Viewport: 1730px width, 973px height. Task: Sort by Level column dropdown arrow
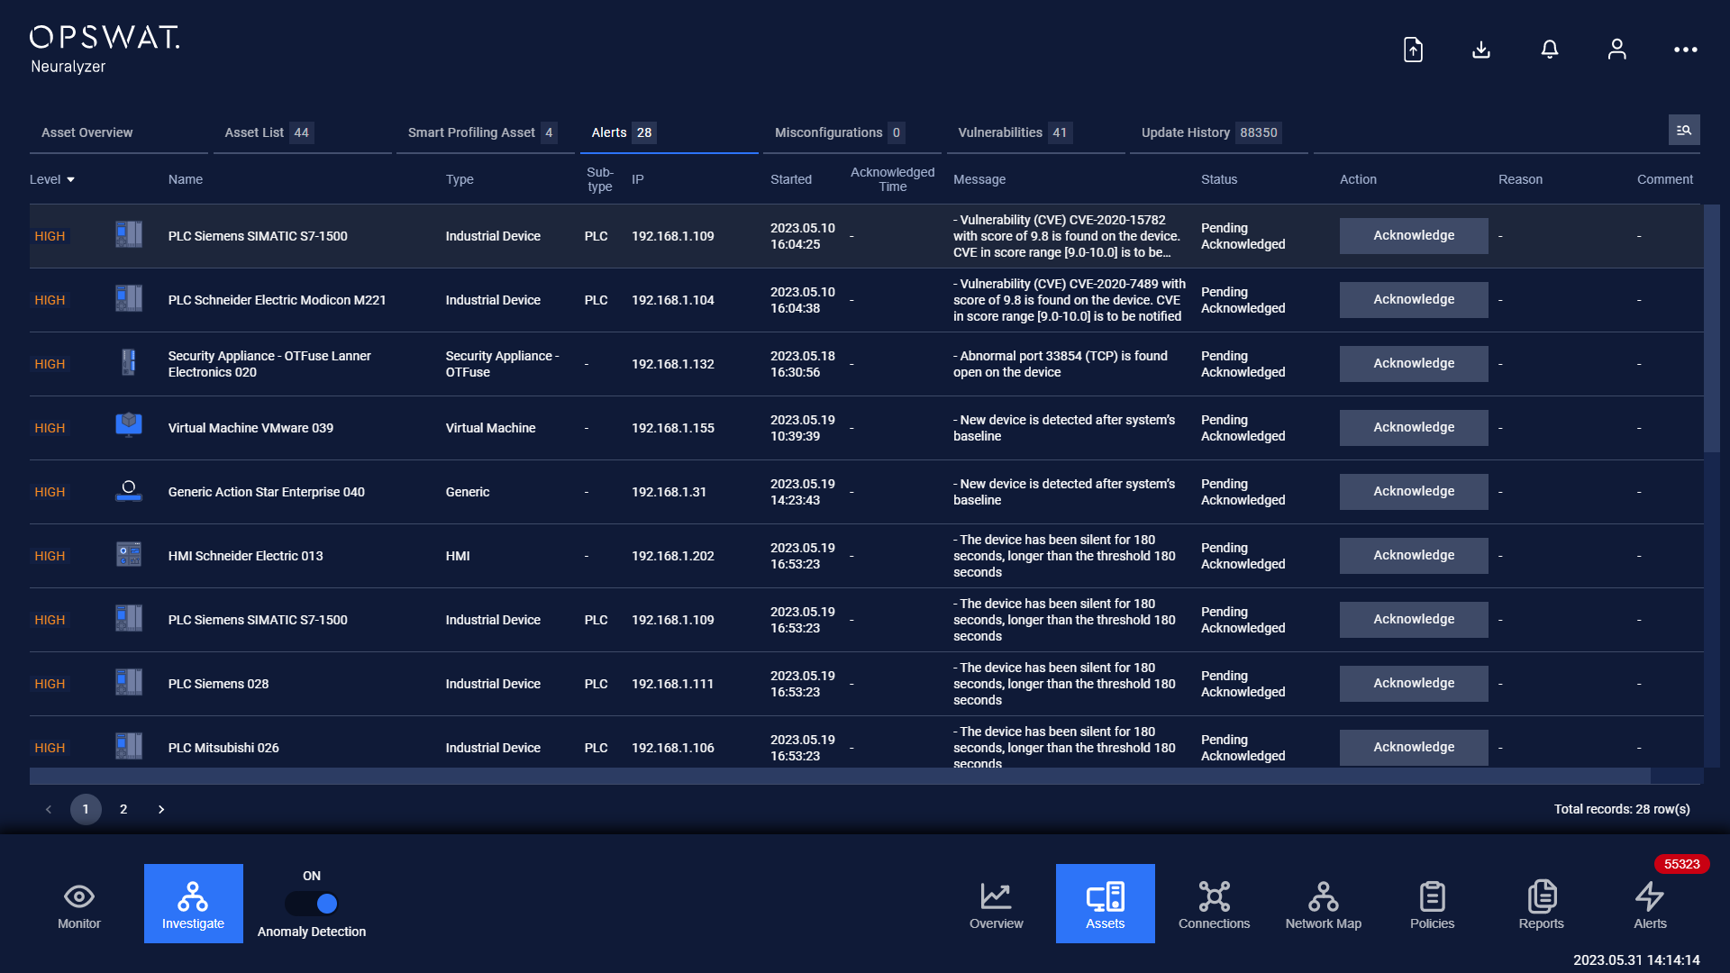(x=70, y=180)
